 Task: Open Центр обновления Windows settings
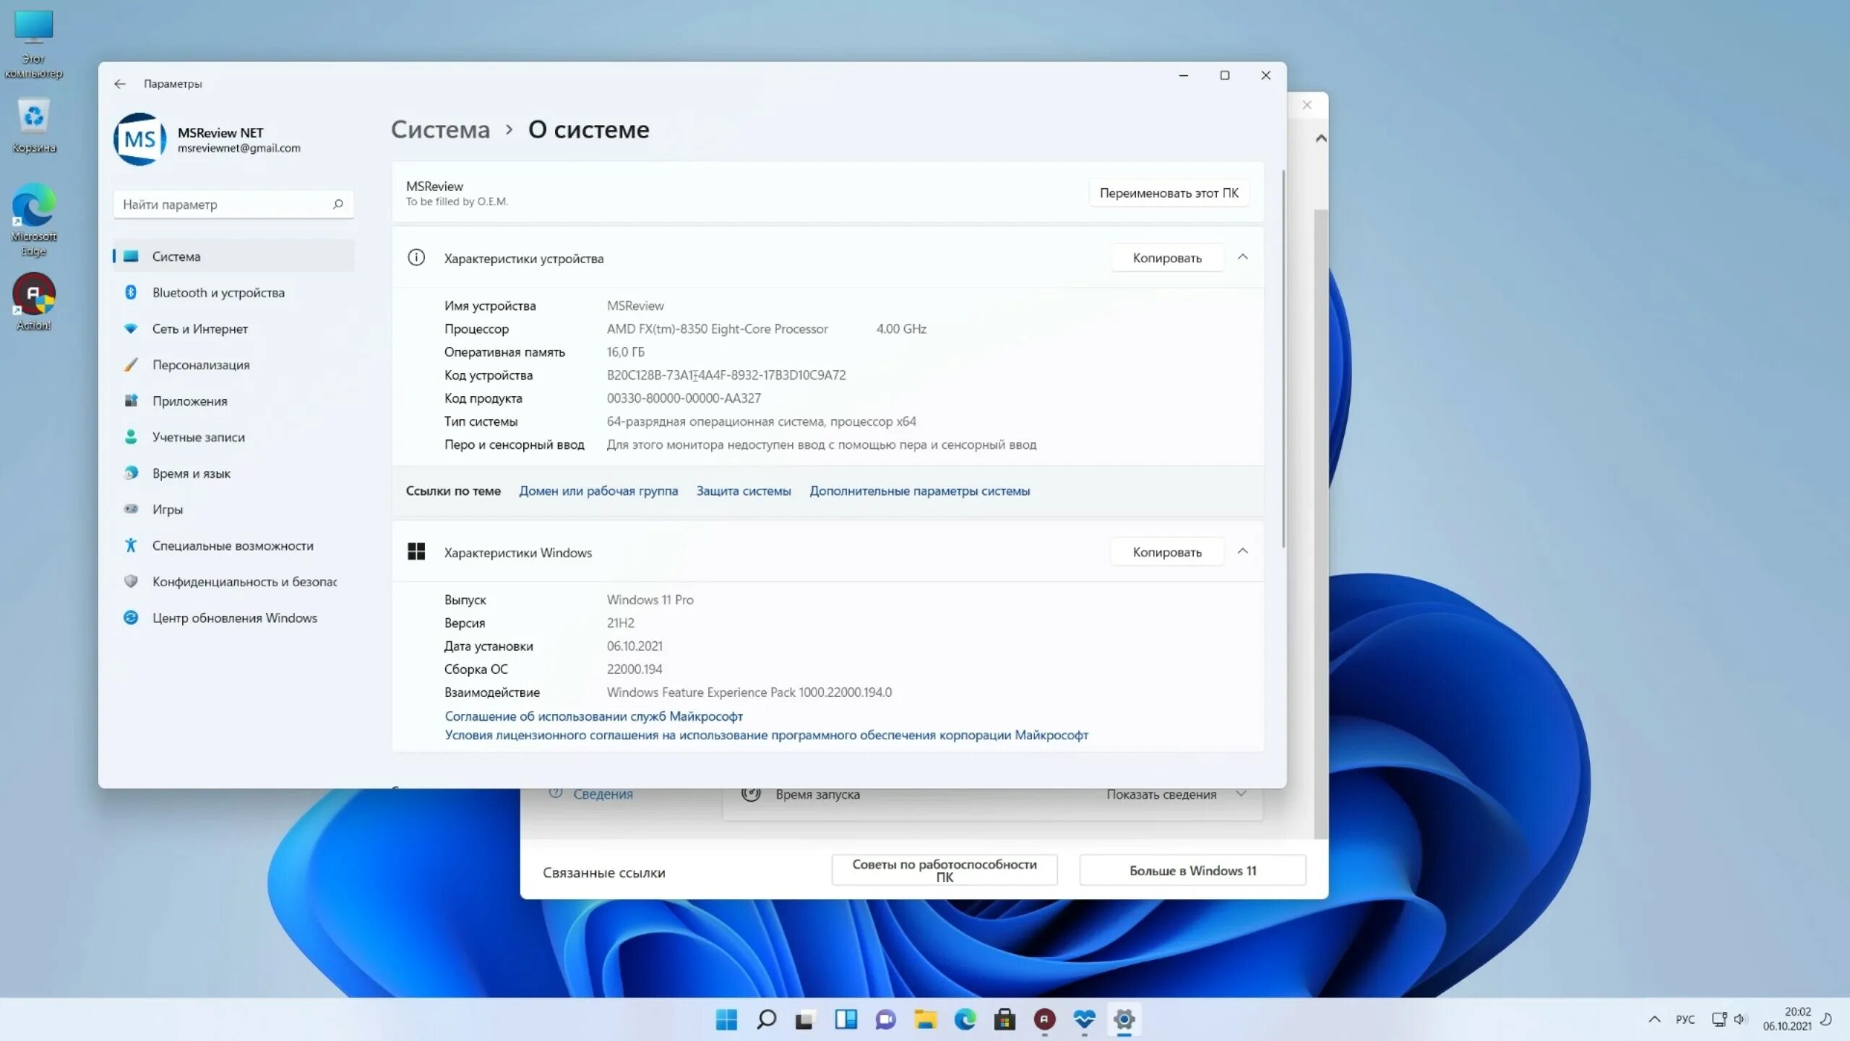[x=233, y=618]
